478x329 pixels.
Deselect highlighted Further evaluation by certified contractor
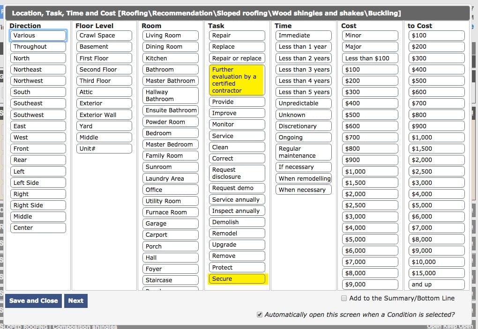[237, 80]
